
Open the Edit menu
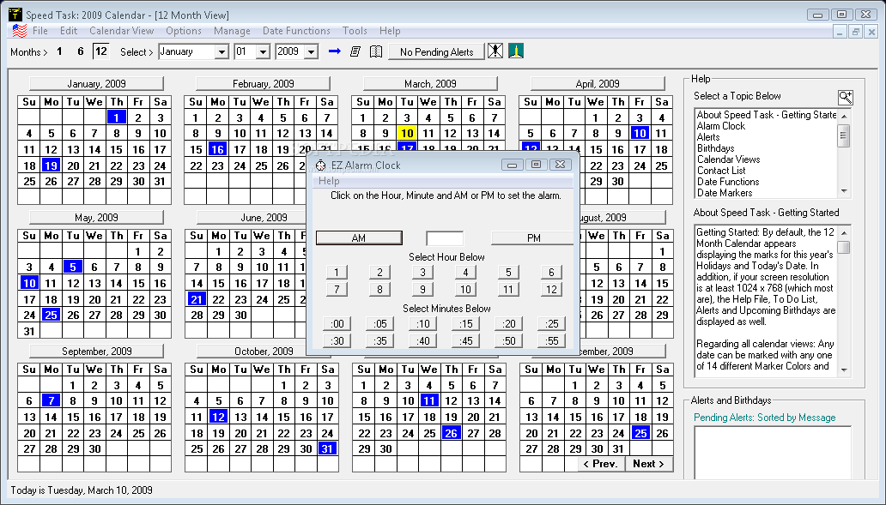click(69, 31)
